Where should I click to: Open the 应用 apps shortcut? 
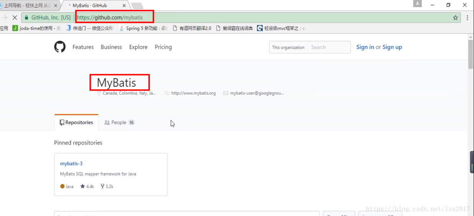(4, 28)
